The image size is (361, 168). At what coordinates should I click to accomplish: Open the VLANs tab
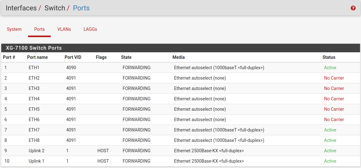(x=64, y=29)
